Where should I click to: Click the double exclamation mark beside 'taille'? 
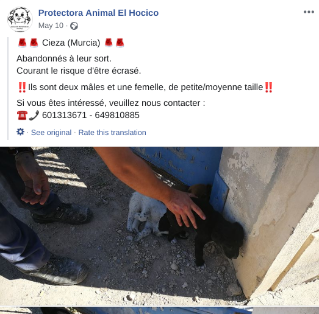coord(268,87)
